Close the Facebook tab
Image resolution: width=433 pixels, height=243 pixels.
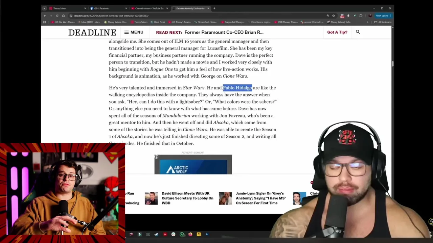[126, 8]
